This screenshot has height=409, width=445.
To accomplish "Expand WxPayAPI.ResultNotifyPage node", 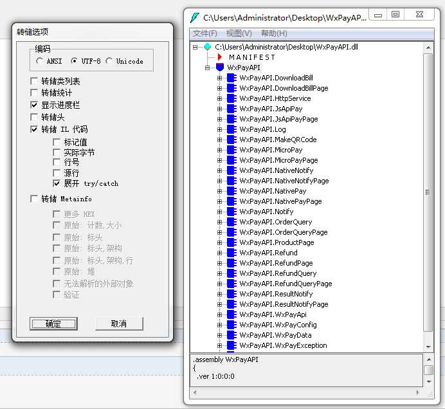I will [219, 304].
